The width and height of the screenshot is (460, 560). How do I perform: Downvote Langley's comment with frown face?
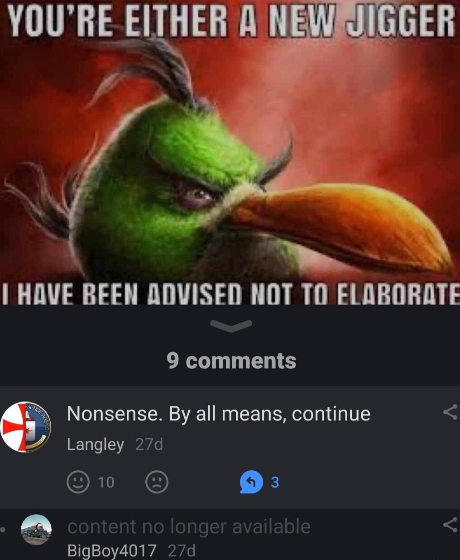[157, 482]
